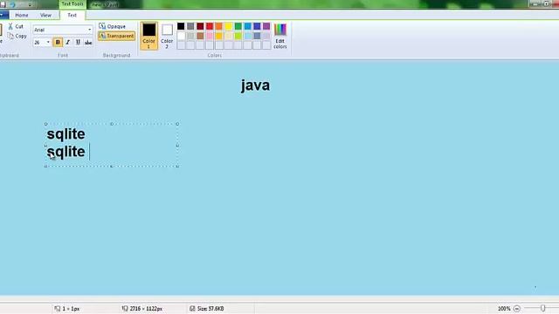This screenshot has height=314, width=559.
Task: Switch to the Home ribbon tab
Action: coord(21,16)
